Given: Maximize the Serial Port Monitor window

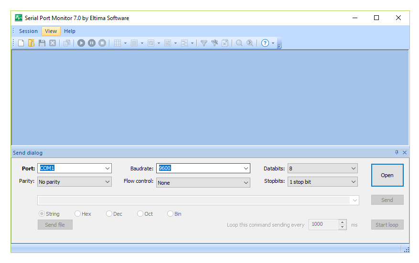Looking at the screenshot, I should coord(376,18).
